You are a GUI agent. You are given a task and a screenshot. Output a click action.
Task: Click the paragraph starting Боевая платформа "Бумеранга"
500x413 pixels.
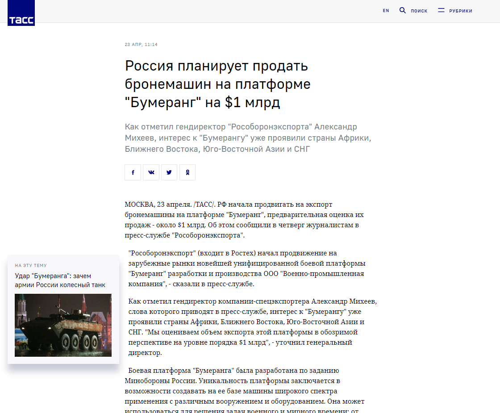(245, 391)
